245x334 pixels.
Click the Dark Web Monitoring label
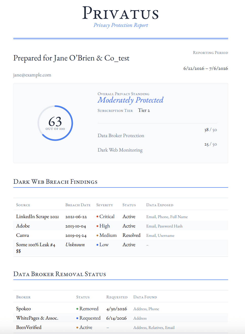coord(120,150)
